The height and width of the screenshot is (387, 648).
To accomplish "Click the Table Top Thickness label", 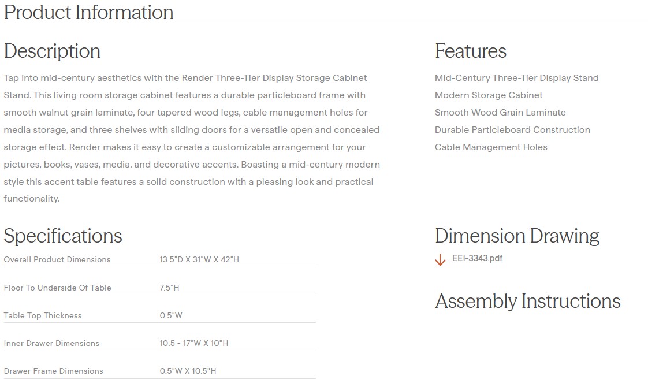I will (43, 315).
